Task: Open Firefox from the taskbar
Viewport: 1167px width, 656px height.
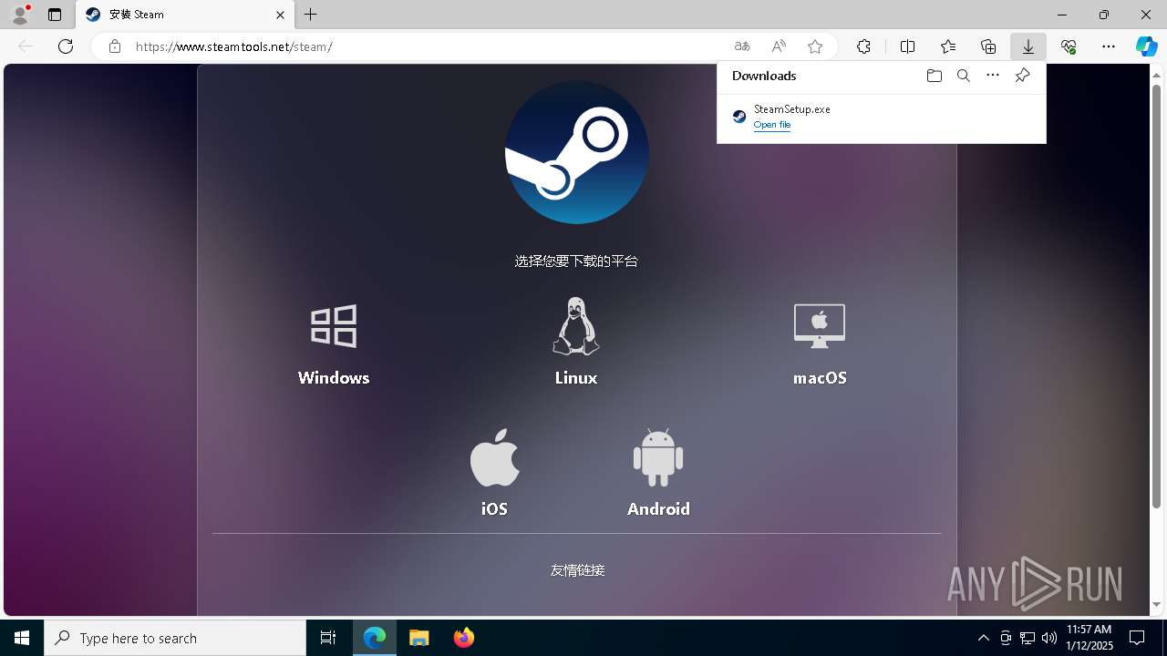Action: click(464, 638)
